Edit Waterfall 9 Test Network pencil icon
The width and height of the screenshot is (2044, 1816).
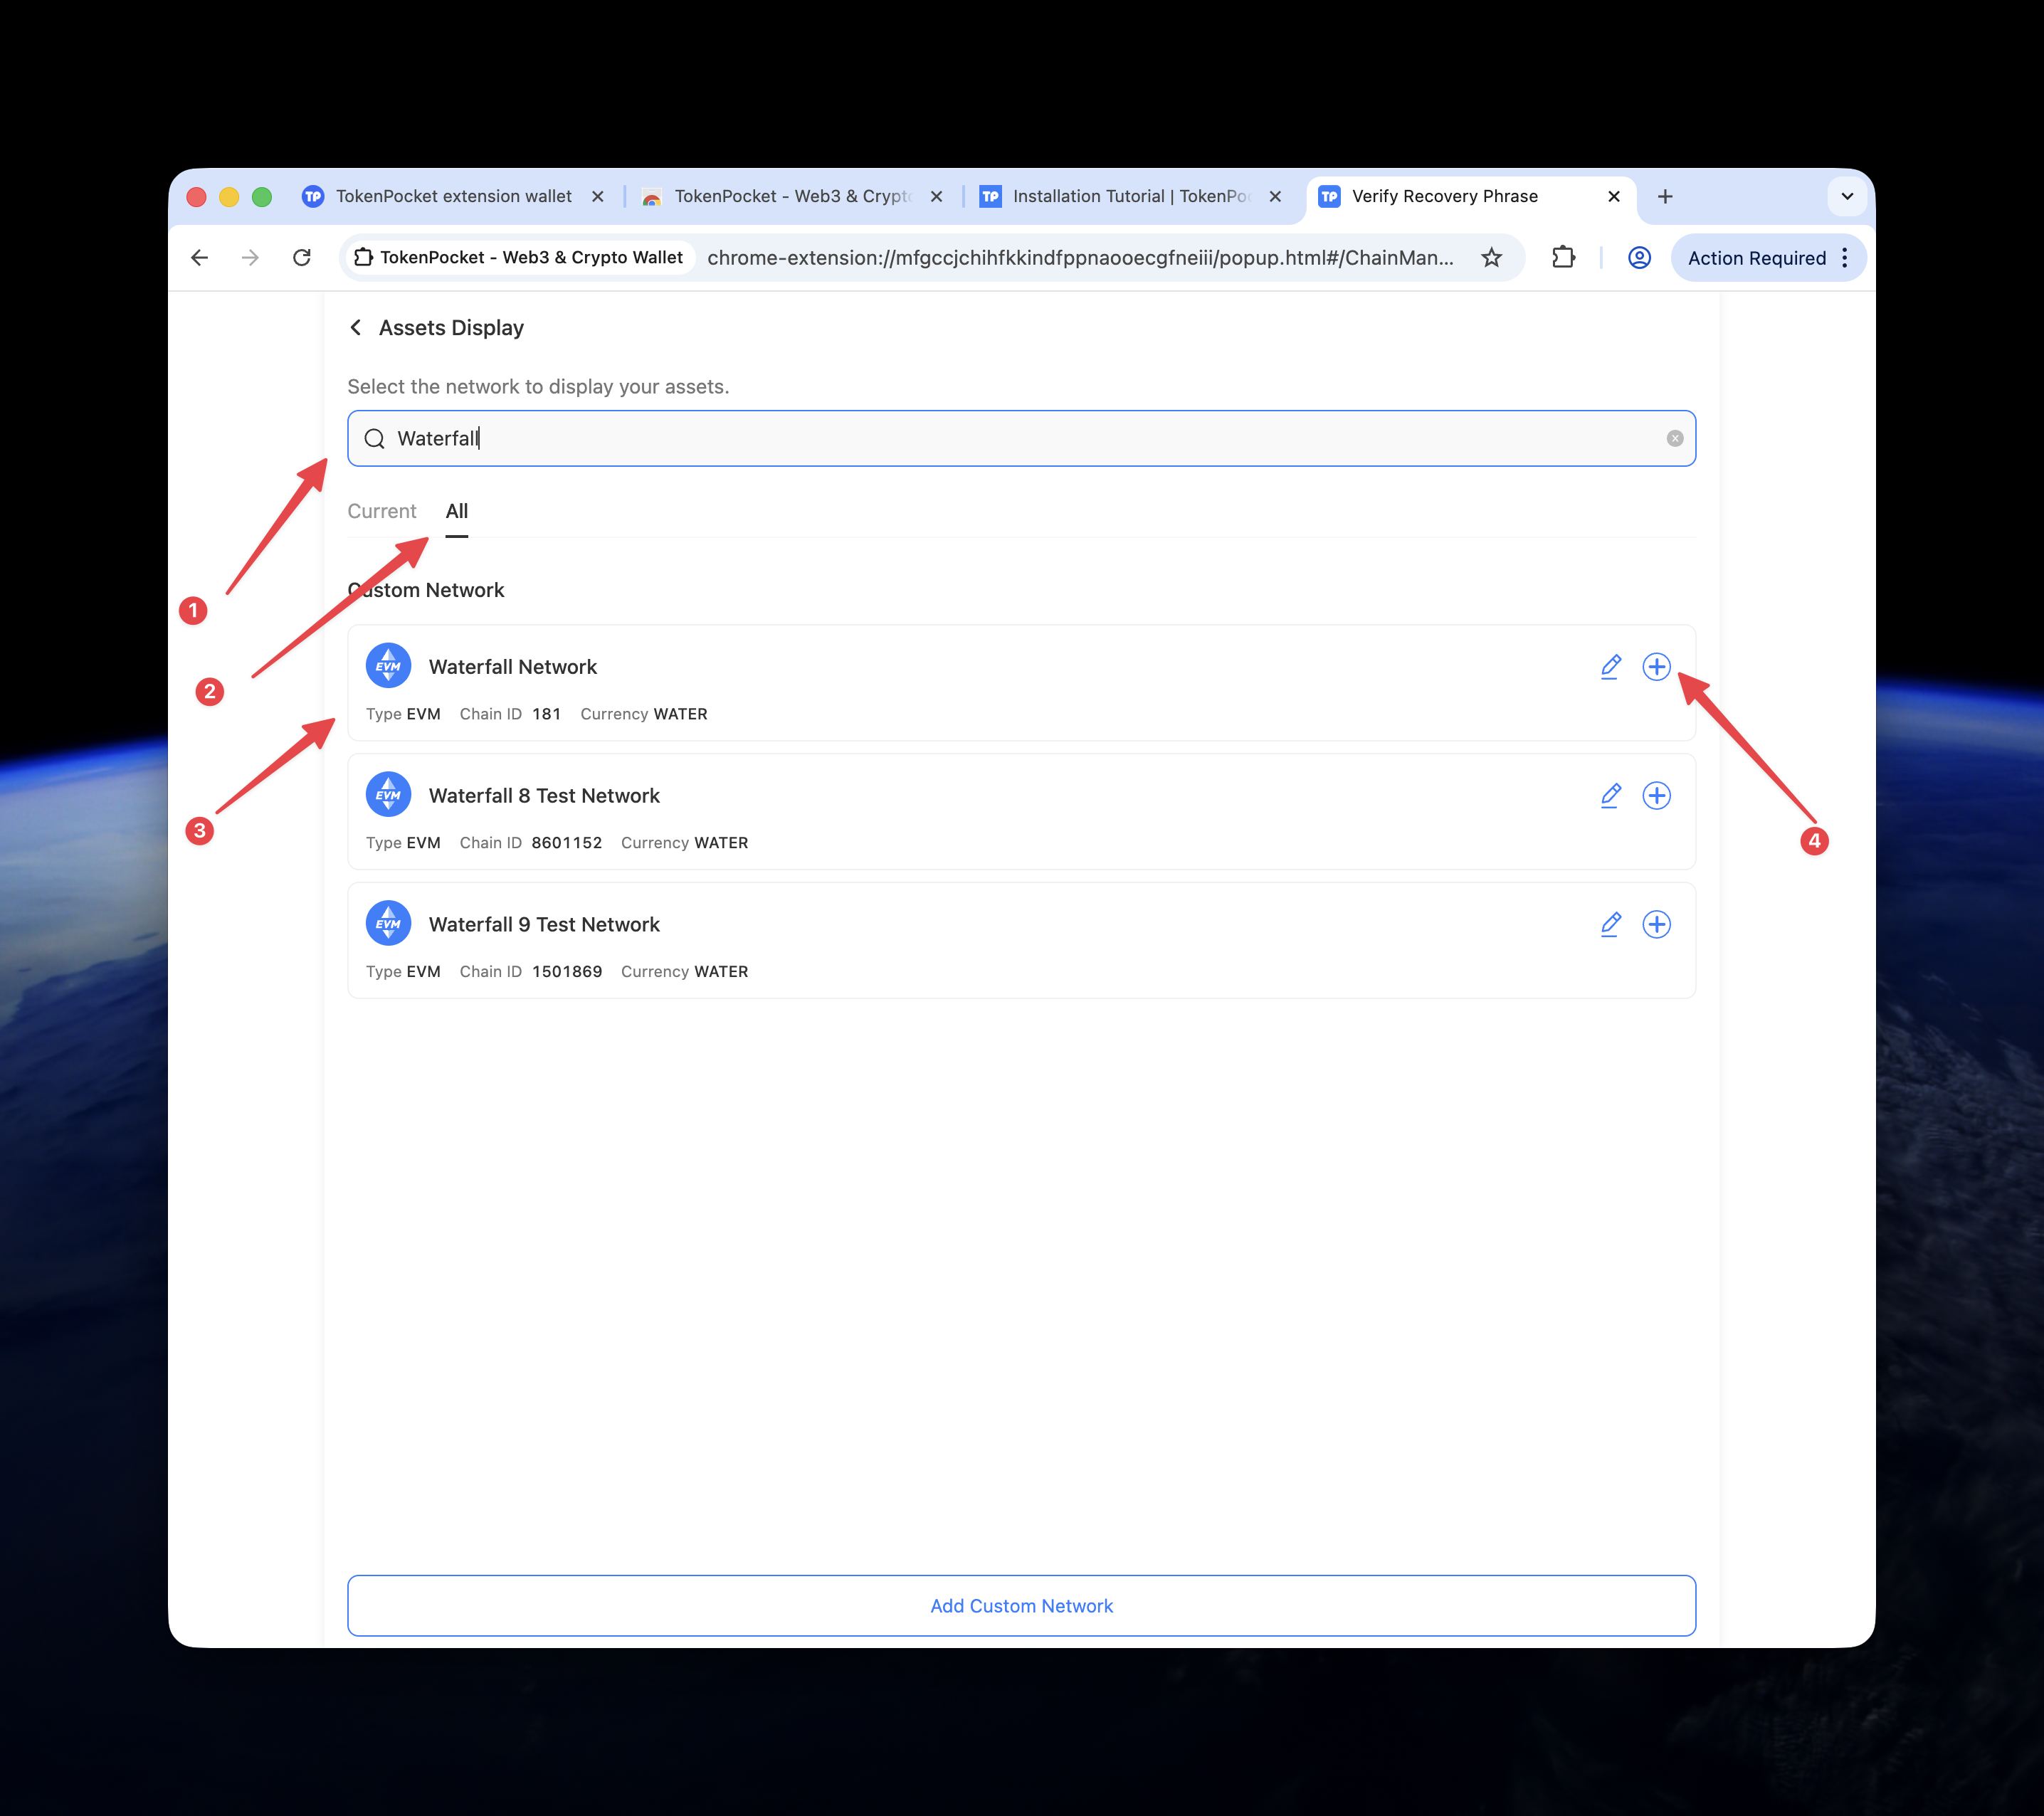click(x=1610, y=924)
